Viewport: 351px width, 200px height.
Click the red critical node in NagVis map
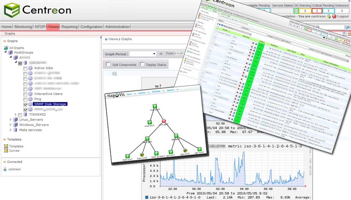click(164, 121)
